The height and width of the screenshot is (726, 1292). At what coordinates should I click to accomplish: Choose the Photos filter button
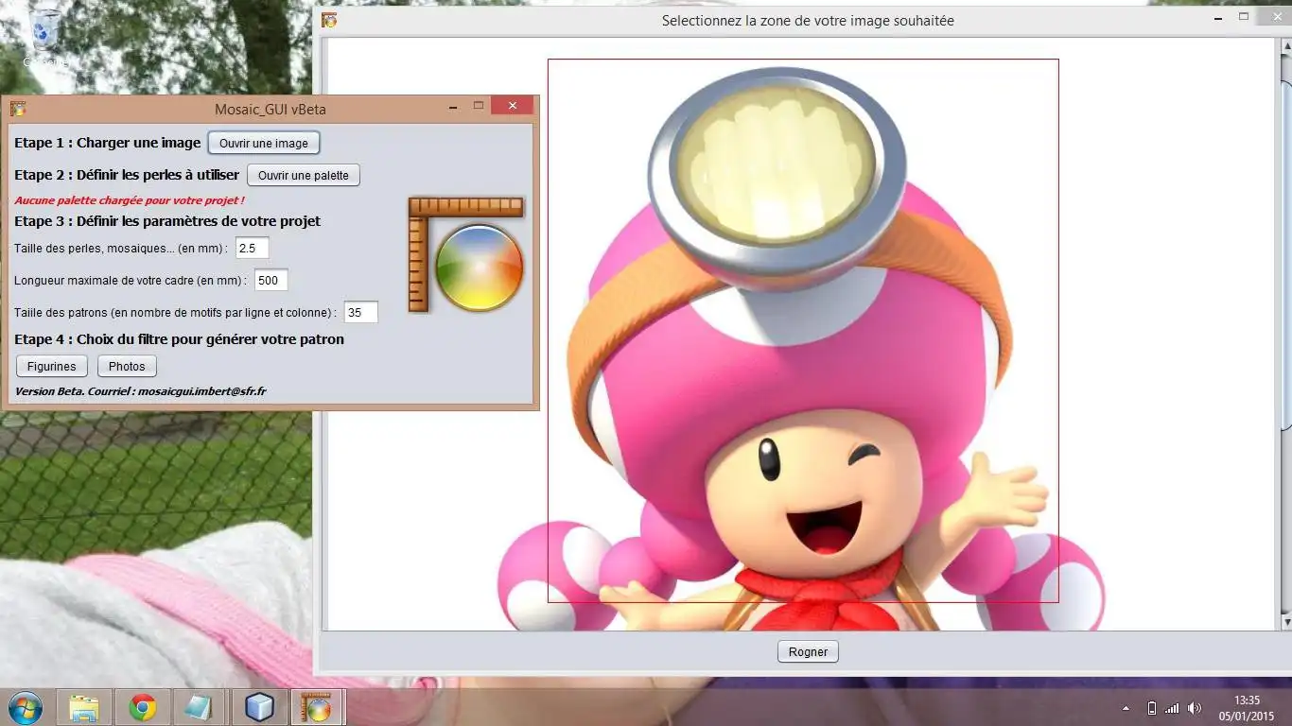[x=127, y=366]
